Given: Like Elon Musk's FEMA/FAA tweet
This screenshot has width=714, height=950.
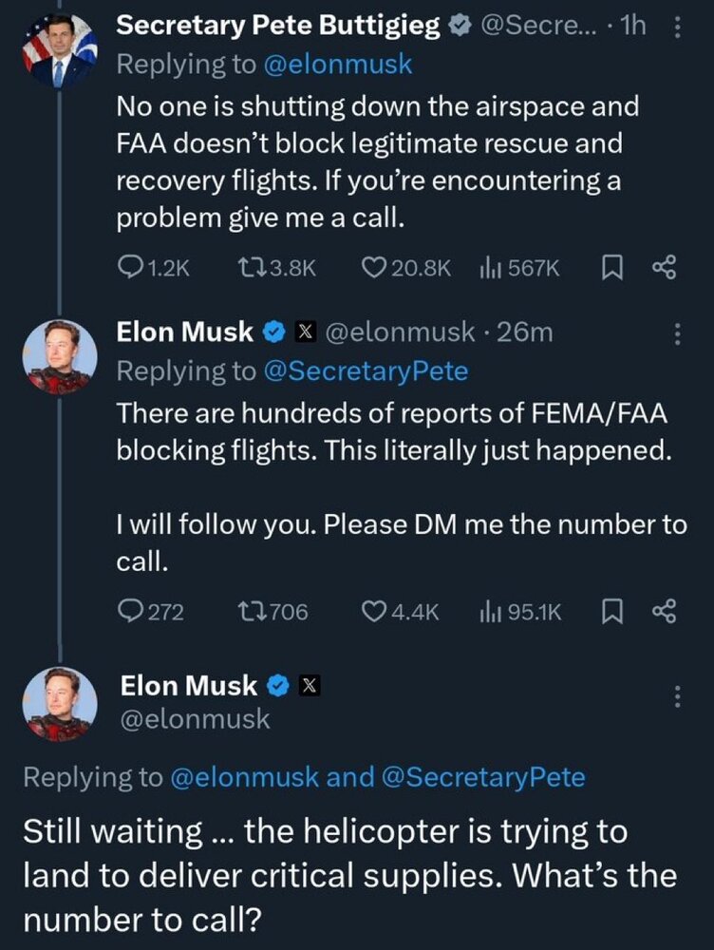Looking at the screenshot, I should [375, 613].
